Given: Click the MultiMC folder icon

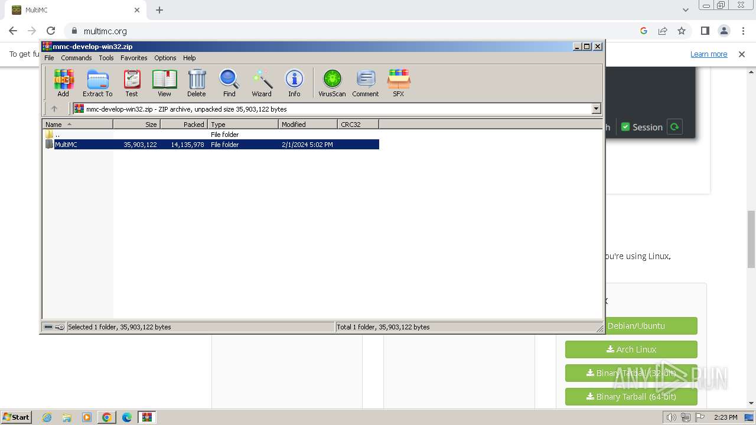Looking at the screenshot, I should [x=49, y=145].
